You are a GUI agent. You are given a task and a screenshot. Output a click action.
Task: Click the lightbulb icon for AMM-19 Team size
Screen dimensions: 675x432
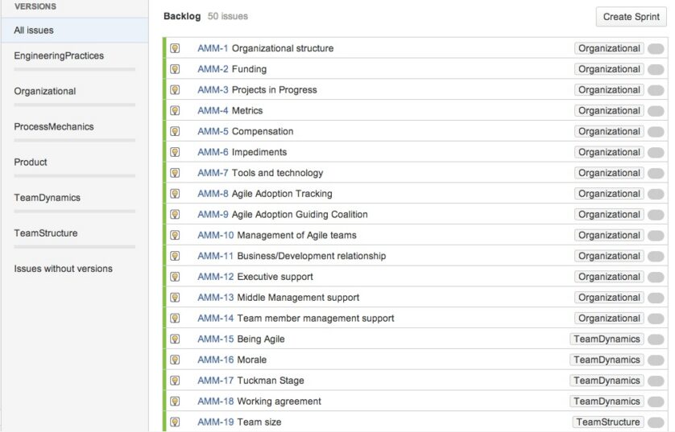point(175,422)
